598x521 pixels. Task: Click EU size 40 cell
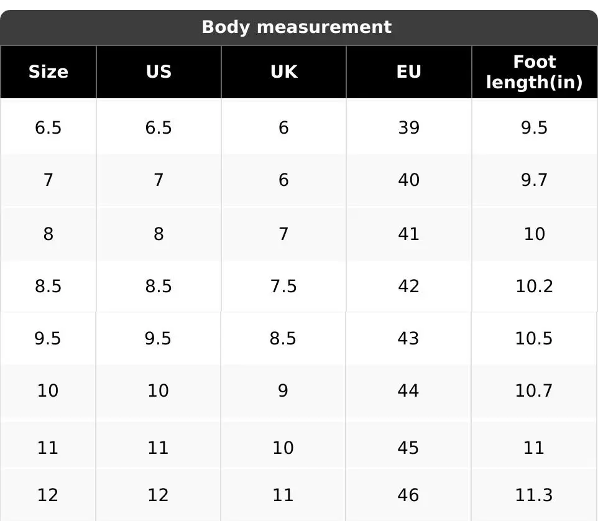[x=408, y=180]
